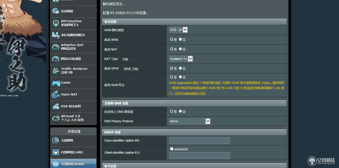Select 否 for automatic DNS server (自动接上 DNS 服务器)
This screenshot has width=339, height=168.
click(181, 111)
